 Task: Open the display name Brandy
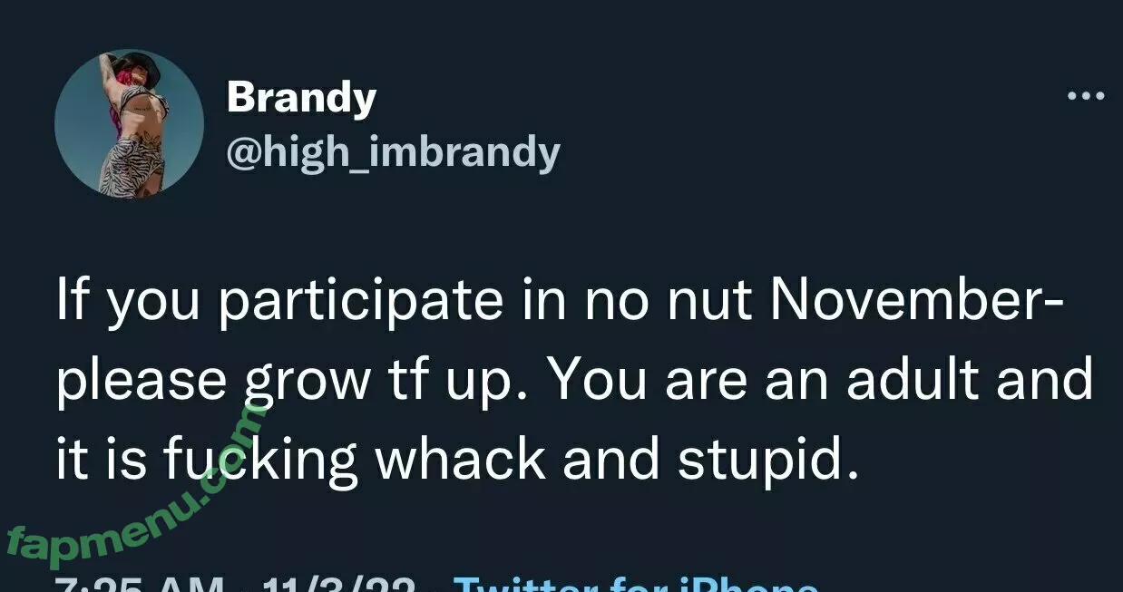point(300,97)
